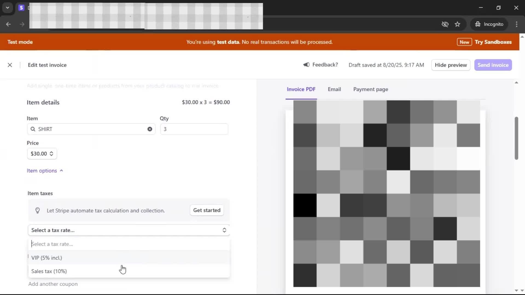Go back to previous page
Image resolution: width=525 pixels, height=295 pixels.
[x=8, y=24]
